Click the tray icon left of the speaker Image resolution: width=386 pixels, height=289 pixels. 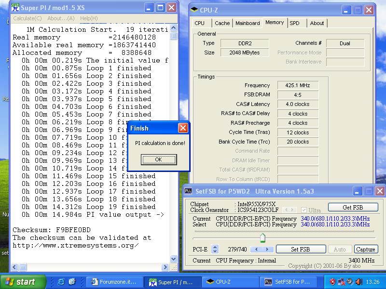click(x=350, y=282)
